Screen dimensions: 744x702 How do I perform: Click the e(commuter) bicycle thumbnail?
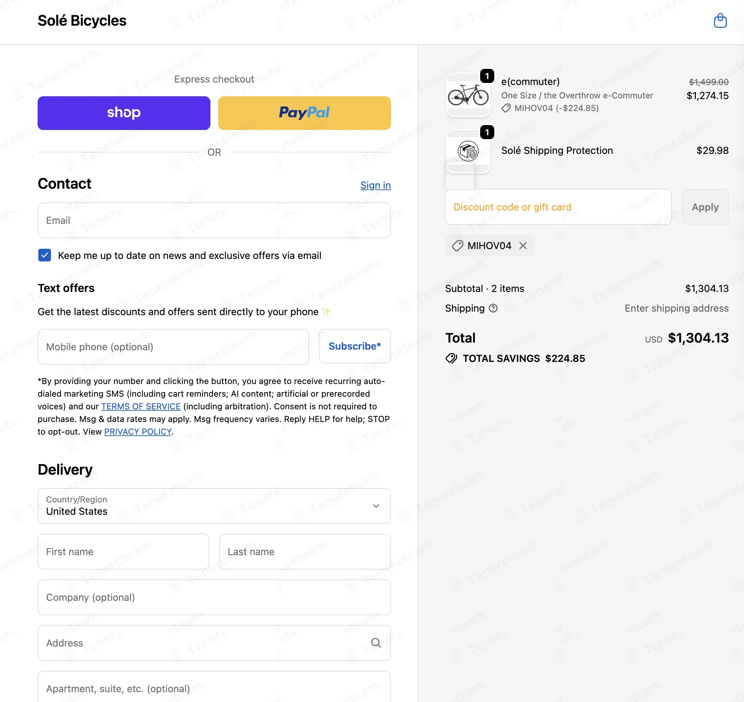click(468, 95)
